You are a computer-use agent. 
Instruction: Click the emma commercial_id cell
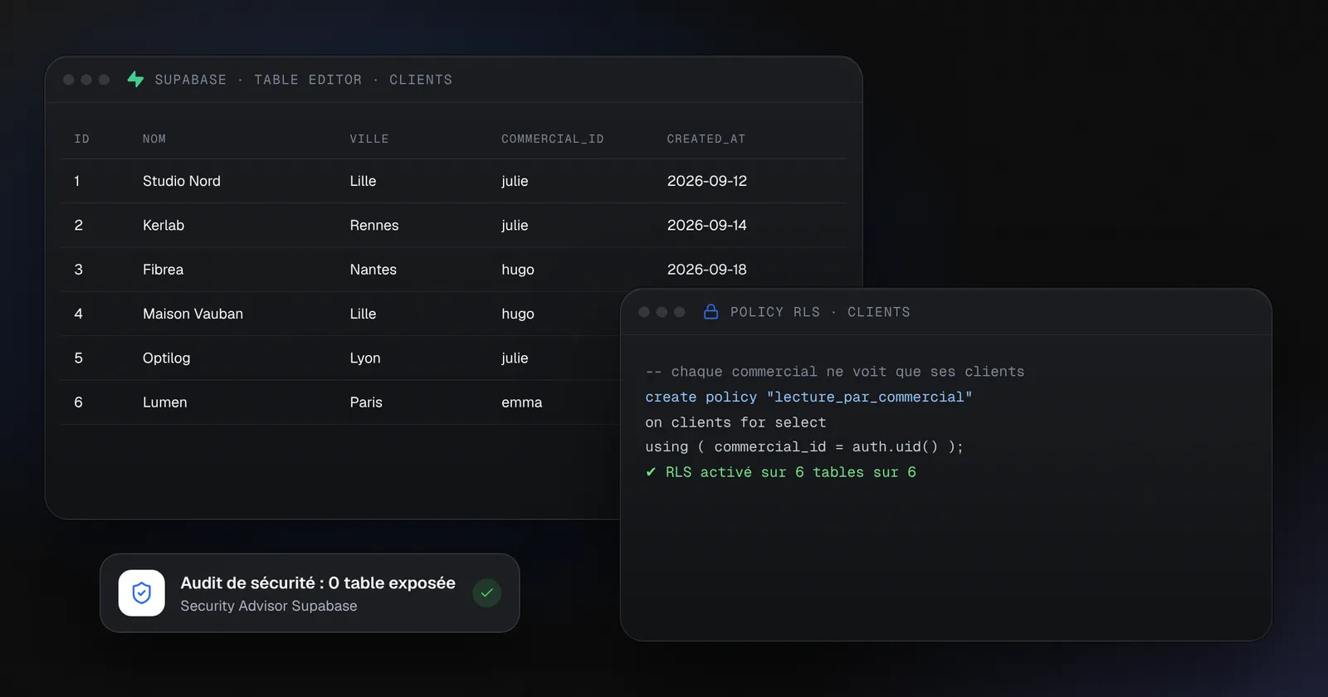(x=521, y=402)
